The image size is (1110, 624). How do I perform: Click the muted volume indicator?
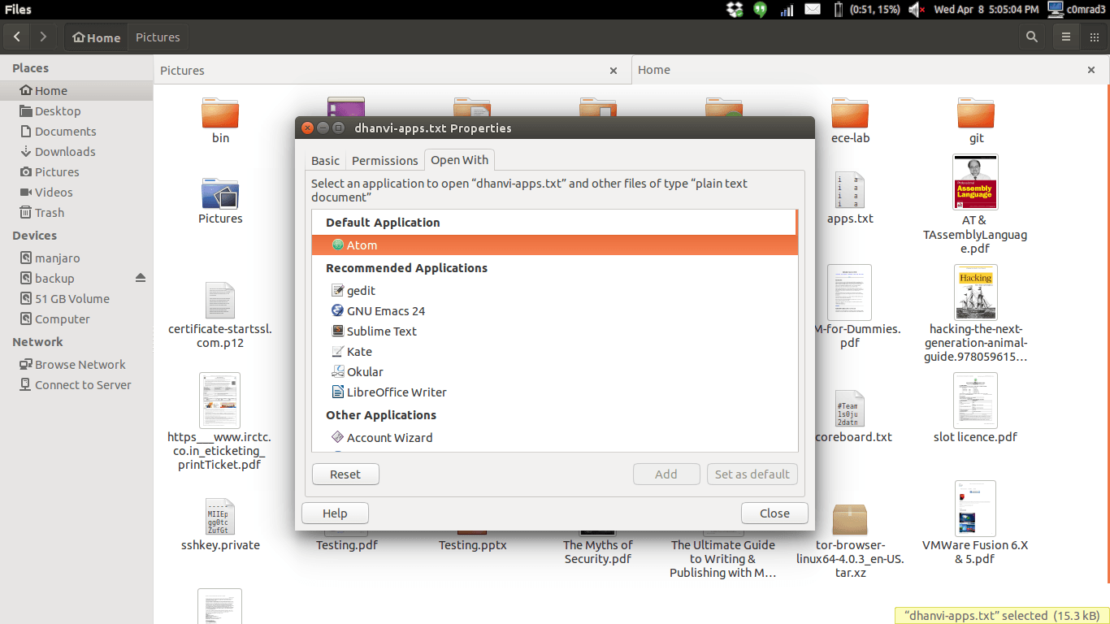(917, 10)
